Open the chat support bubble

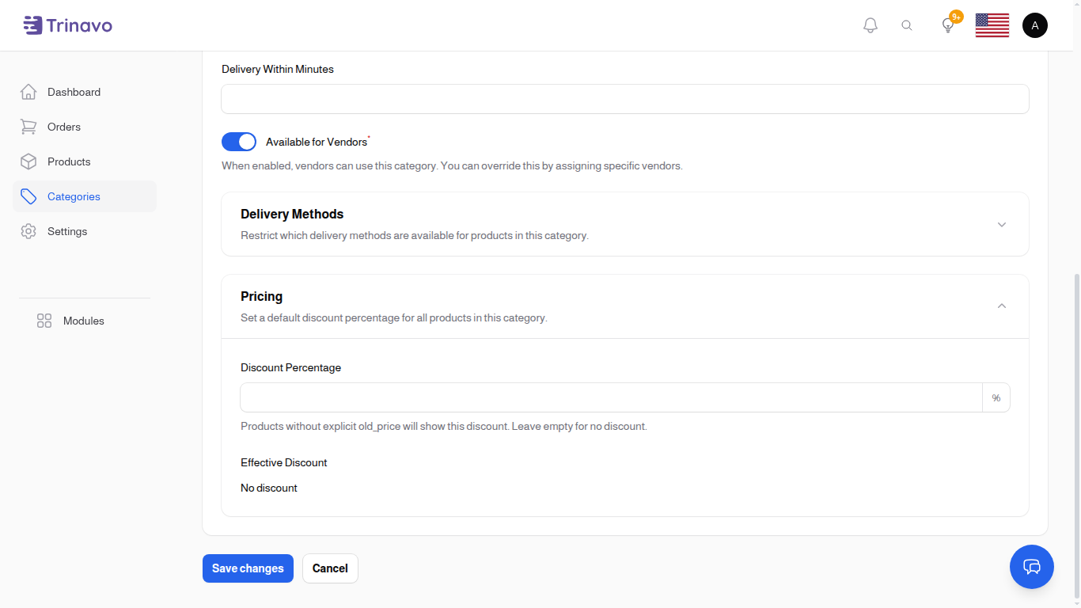pyautogui.click(x=1032, y=567)
